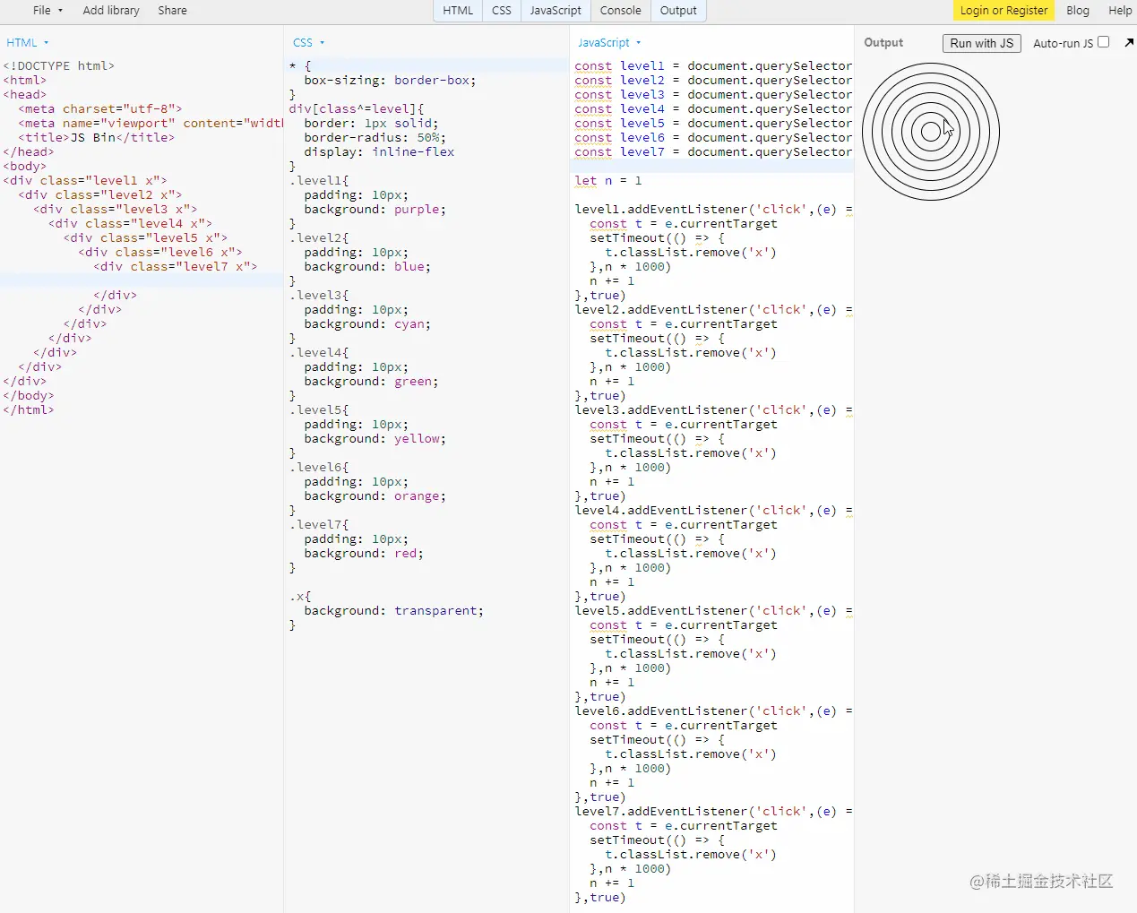
Task: Click the Login or Register button
Action: pos(1003,11)
